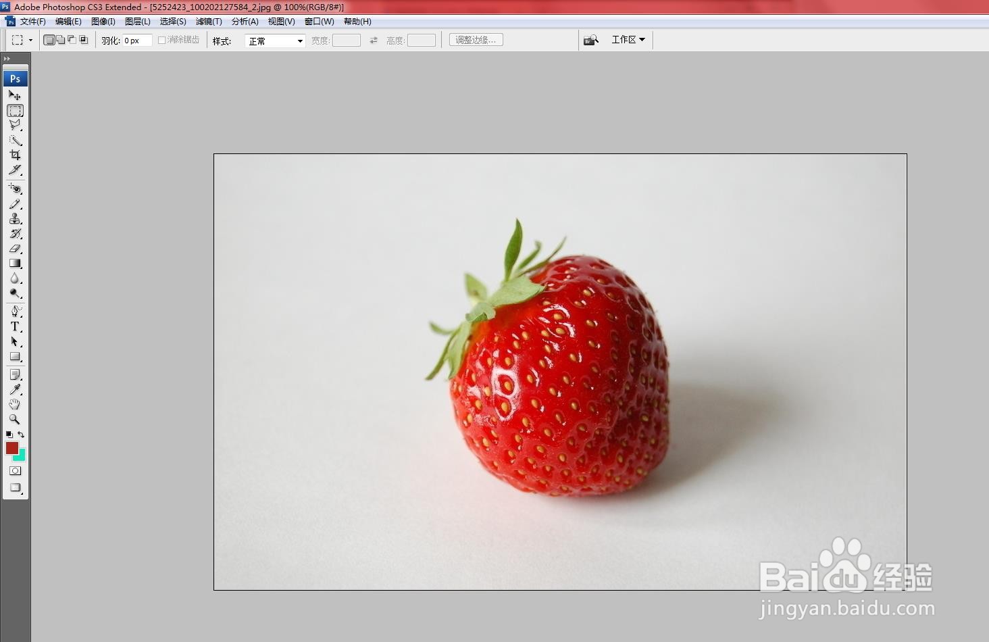Choose Intersect with selection mode
The image size is (989, 642).
point(84,40)
